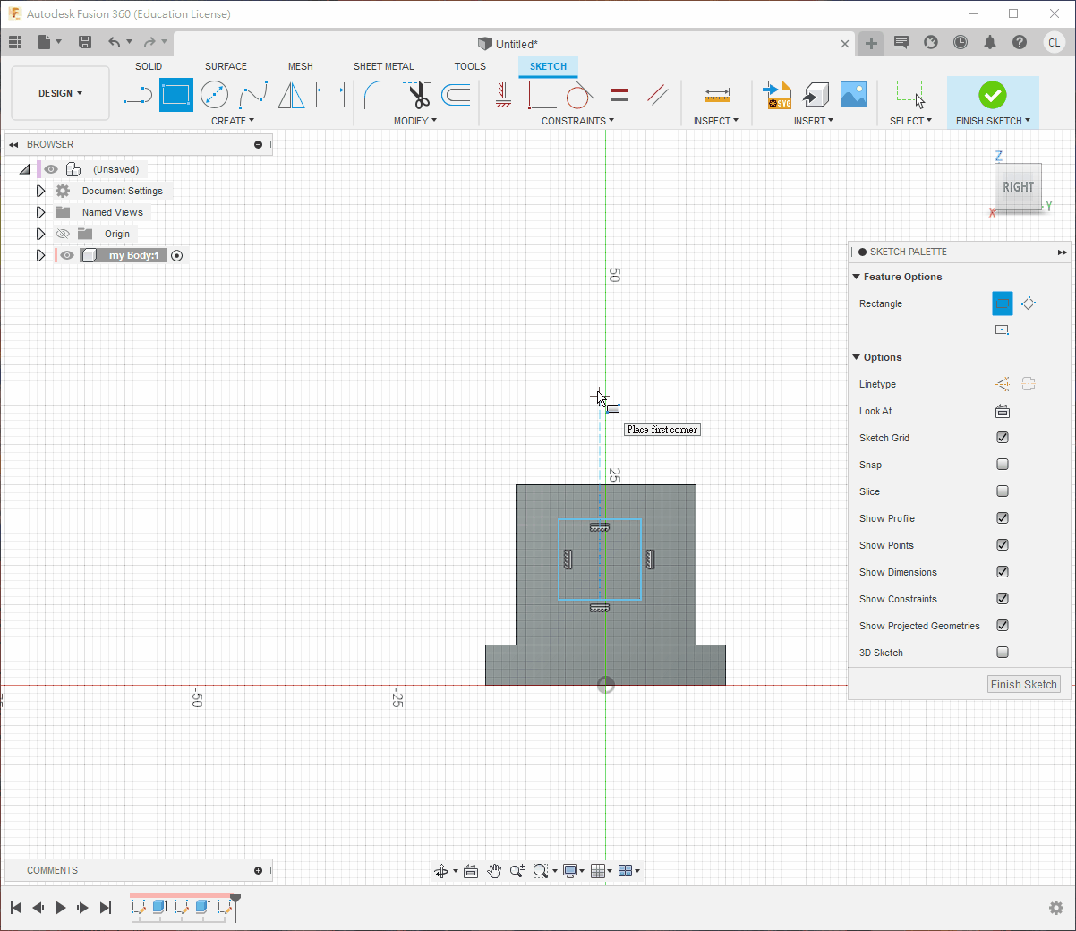
Task: Open the Measure inspect tool
Action: 716,94
